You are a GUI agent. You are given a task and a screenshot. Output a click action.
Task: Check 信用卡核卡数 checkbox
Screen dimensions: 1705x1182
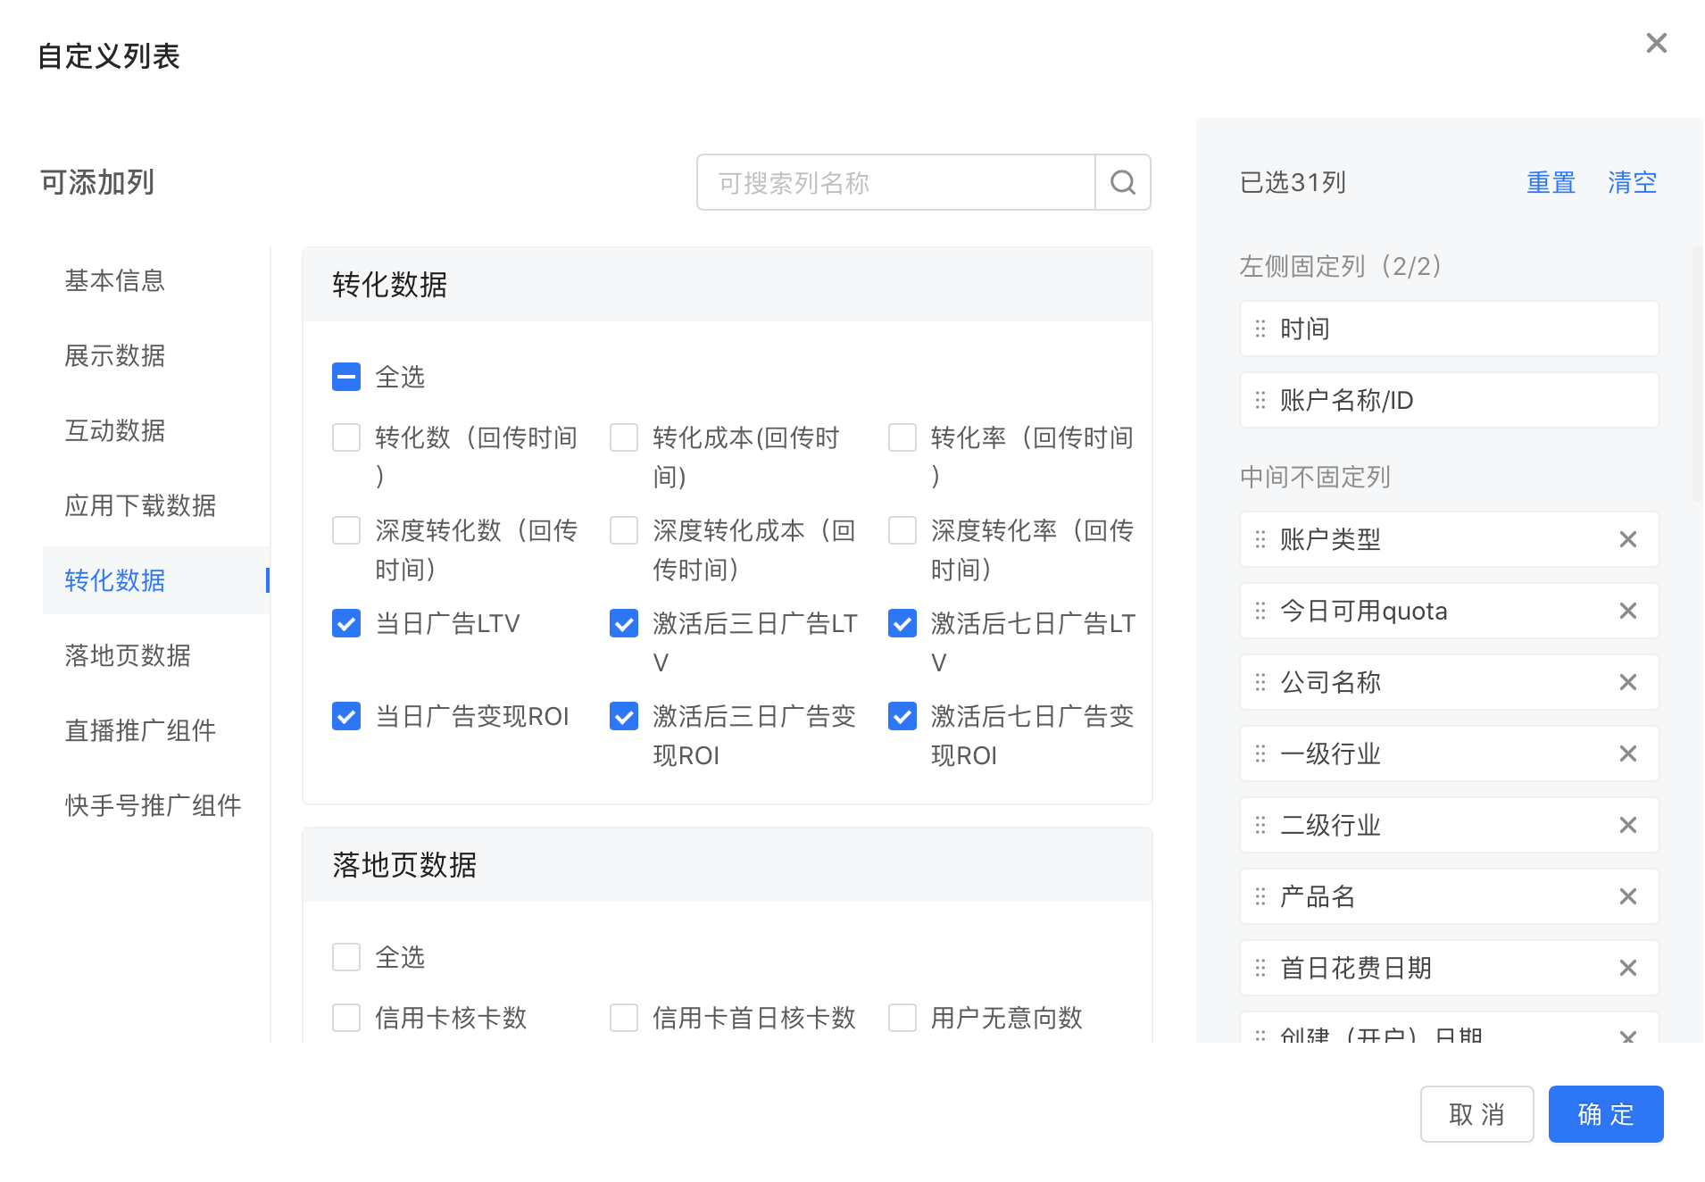346,1018
